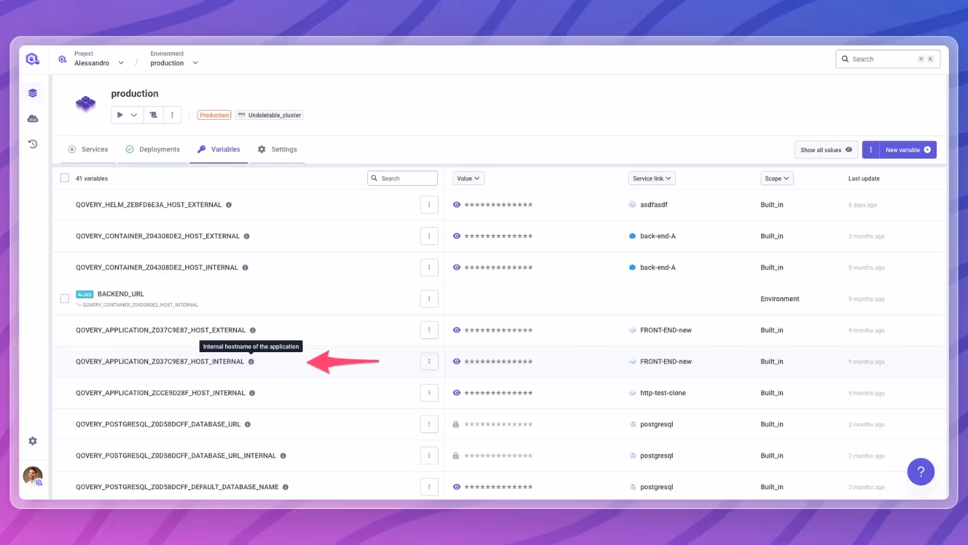Image resolution: width=968 pixels, height=545 pixels.
Task: Open row menu for DATABASE_URL_INTERNAL variable
Action: [x=429, y=456]
